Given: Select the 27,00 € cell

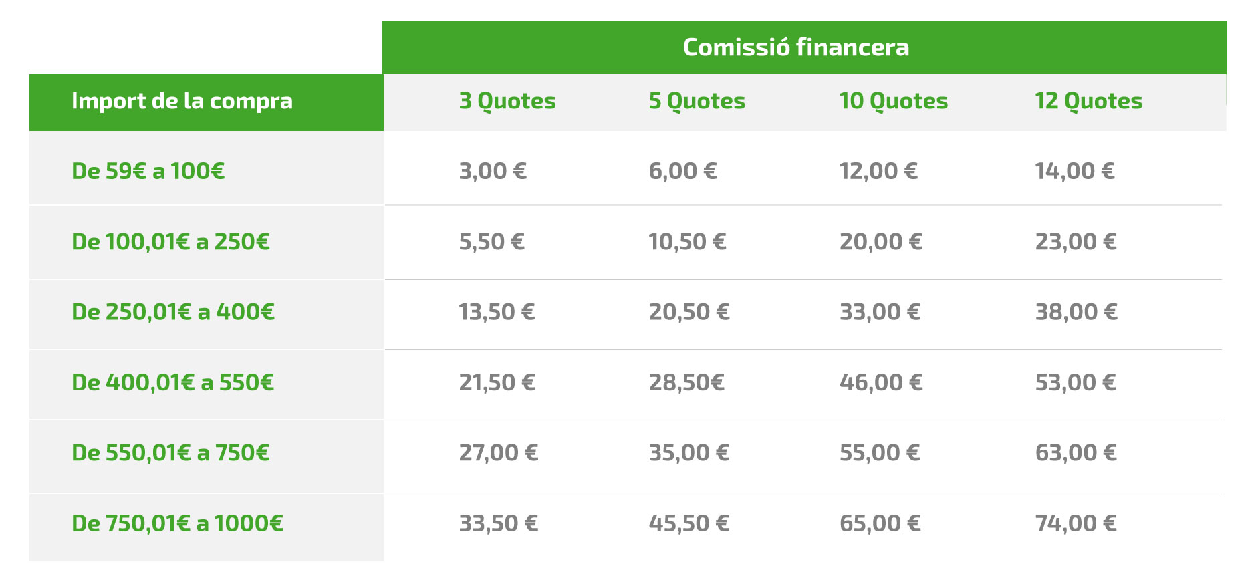Looking at the screenshot, I should (499, 453).
